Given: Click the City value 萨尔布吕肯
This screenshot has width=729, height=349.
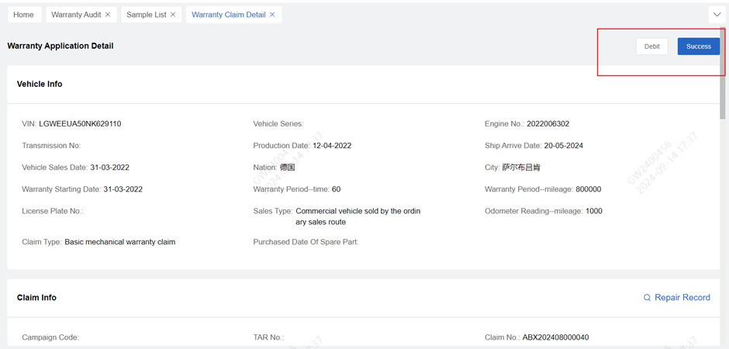Looking at the screenshot, I should coord(521,168).
